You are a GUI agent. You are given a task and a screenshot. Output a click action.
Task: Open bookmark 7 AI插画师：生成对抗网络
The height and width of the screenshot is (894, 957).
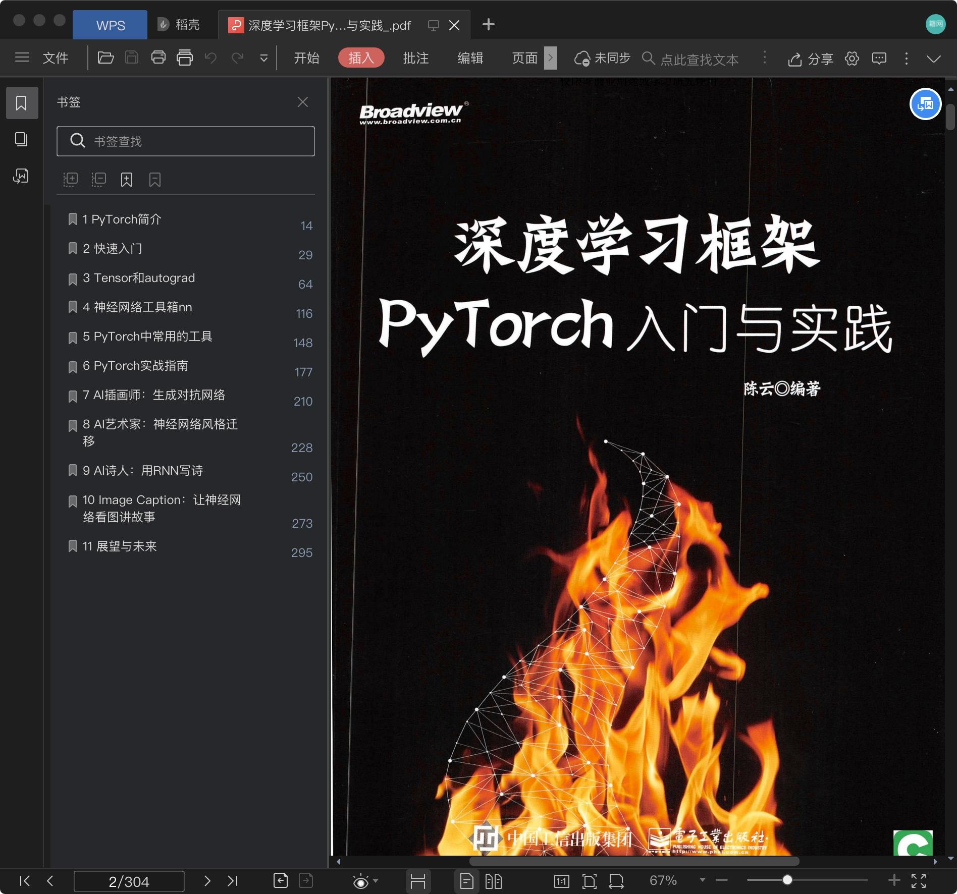[154, 395]
